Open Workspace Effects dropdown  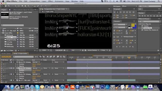[x=129, y=6]
